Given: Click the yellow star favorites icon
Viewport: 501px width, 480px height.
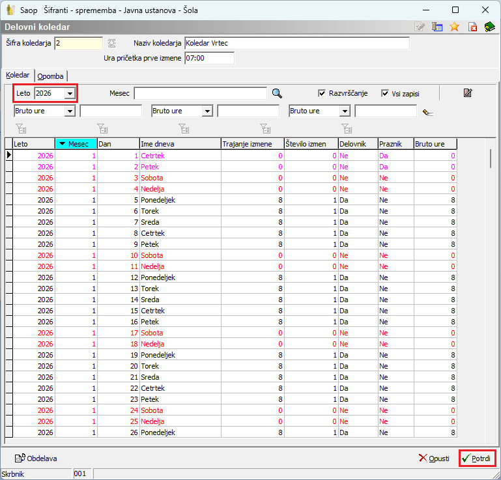Looking at the screenshot, I should point(455,27).
